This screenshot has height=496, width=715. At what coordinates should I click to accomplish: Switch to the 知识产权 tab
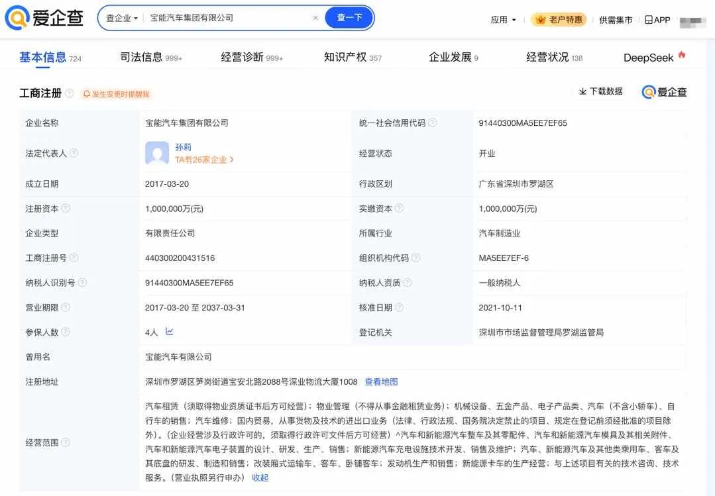[353, 58]
